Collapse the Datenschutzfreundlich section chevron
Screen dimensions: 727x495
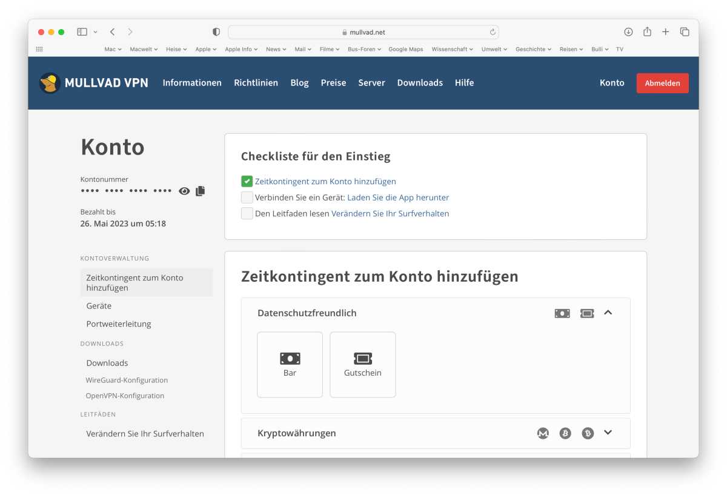coord(608,313)
